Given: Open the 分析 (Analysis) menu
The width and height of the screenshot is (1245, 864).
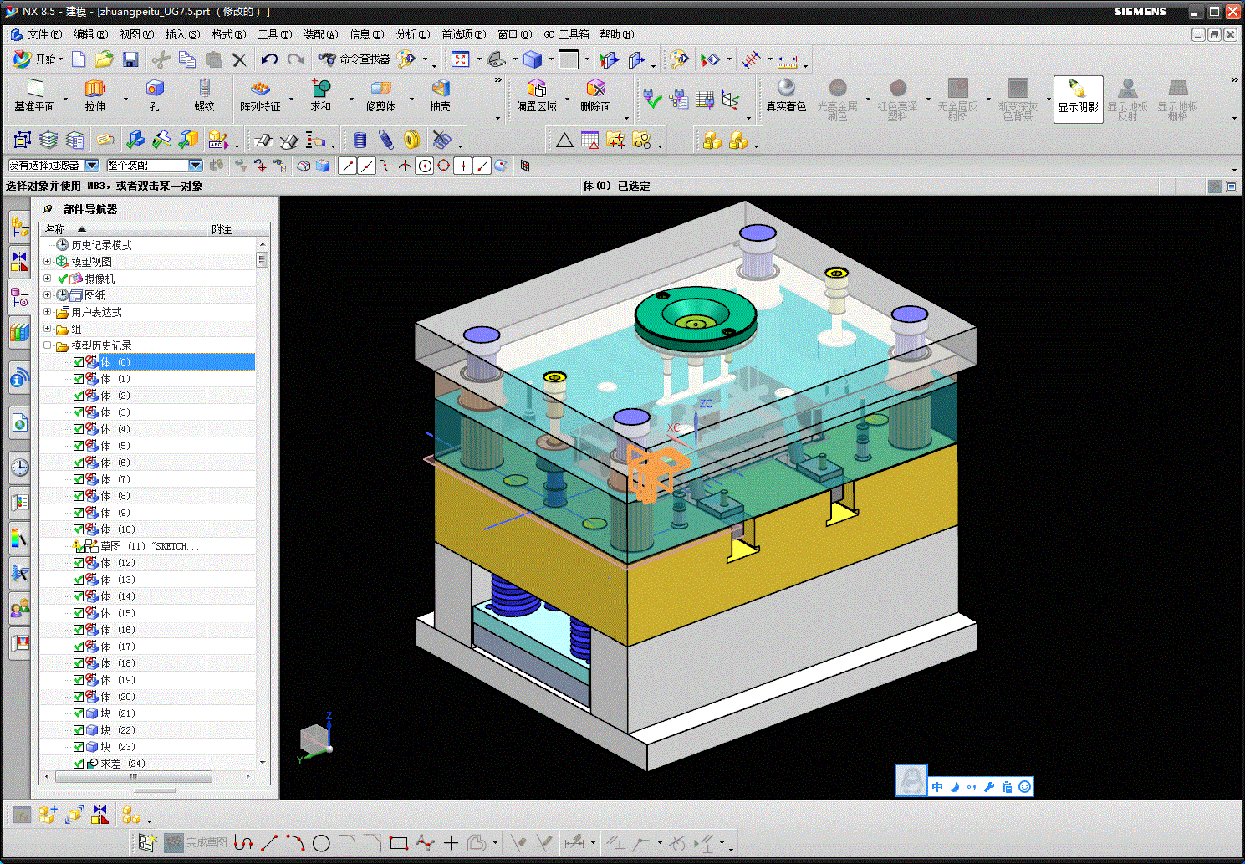Looking at the screenshot, I should tap(412, 34).
